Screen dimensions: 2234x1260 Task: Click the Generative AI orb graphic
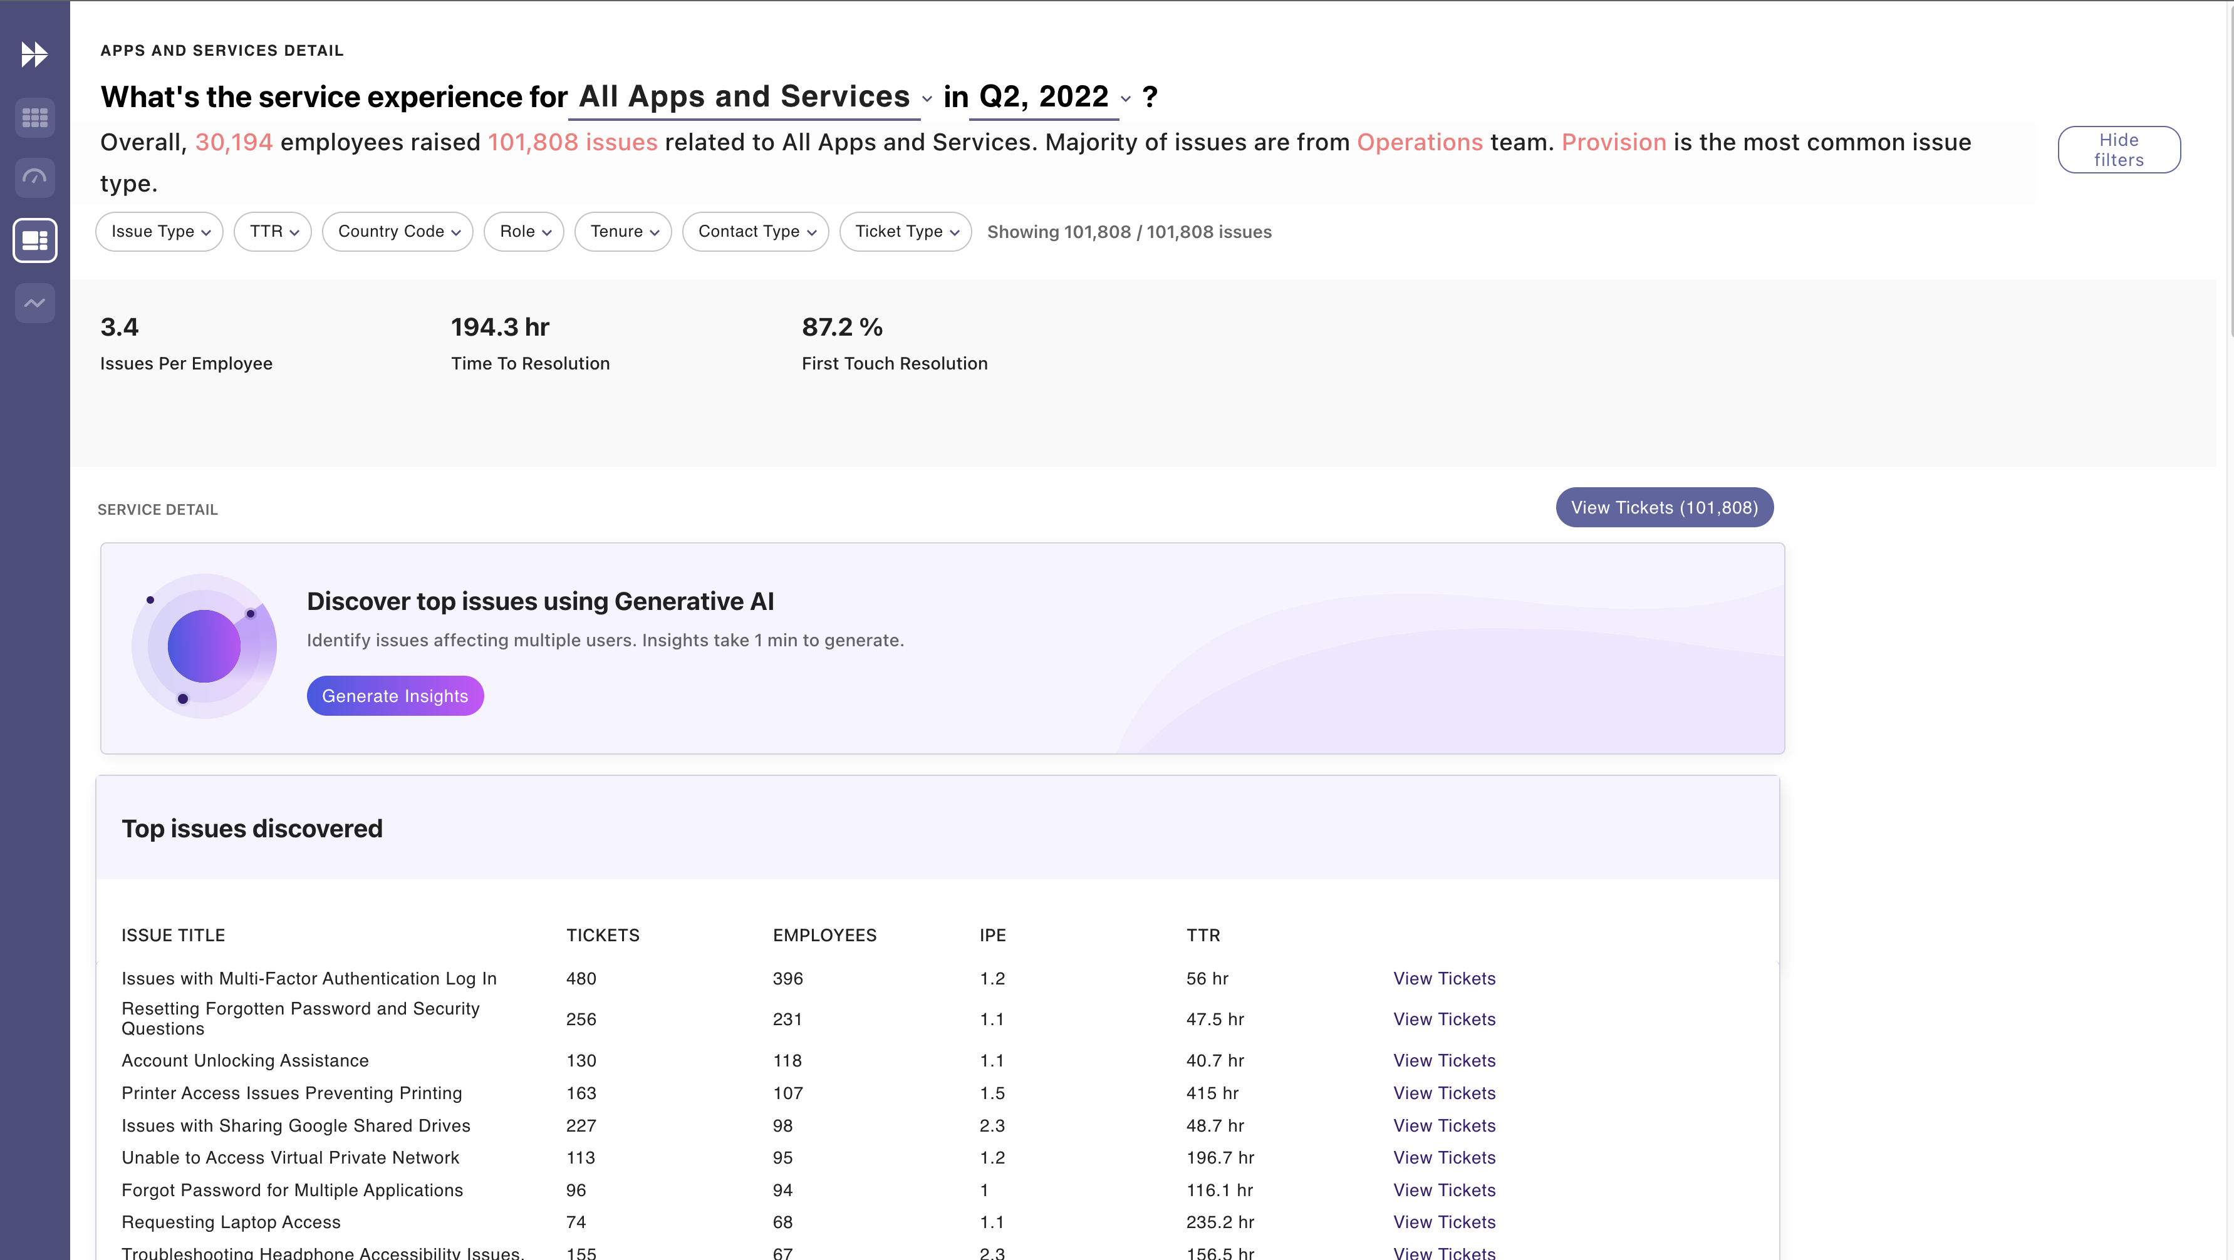point(204,646)
